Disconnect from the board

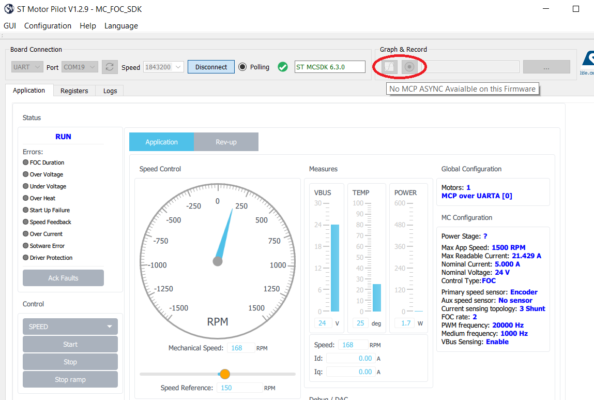[211, 66]
